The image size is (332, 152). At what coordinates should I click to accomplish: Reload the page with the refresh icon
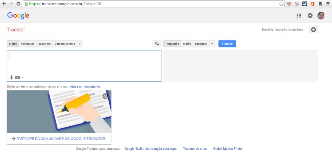coord(18,4)
